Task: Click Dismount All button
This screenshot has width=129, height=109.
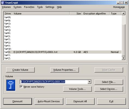Action: [x=80, y=101]
